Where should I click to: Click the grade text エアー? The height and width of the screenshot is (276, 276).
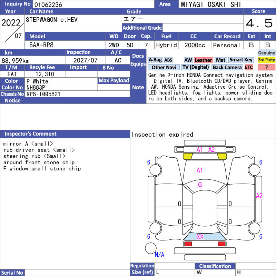click(133, 19)
